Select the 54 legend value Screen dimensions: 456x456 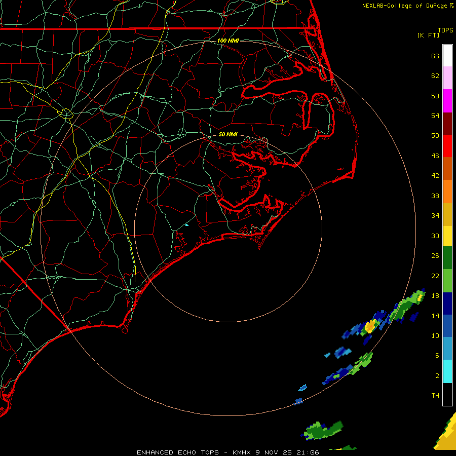(x=435, y=116)
